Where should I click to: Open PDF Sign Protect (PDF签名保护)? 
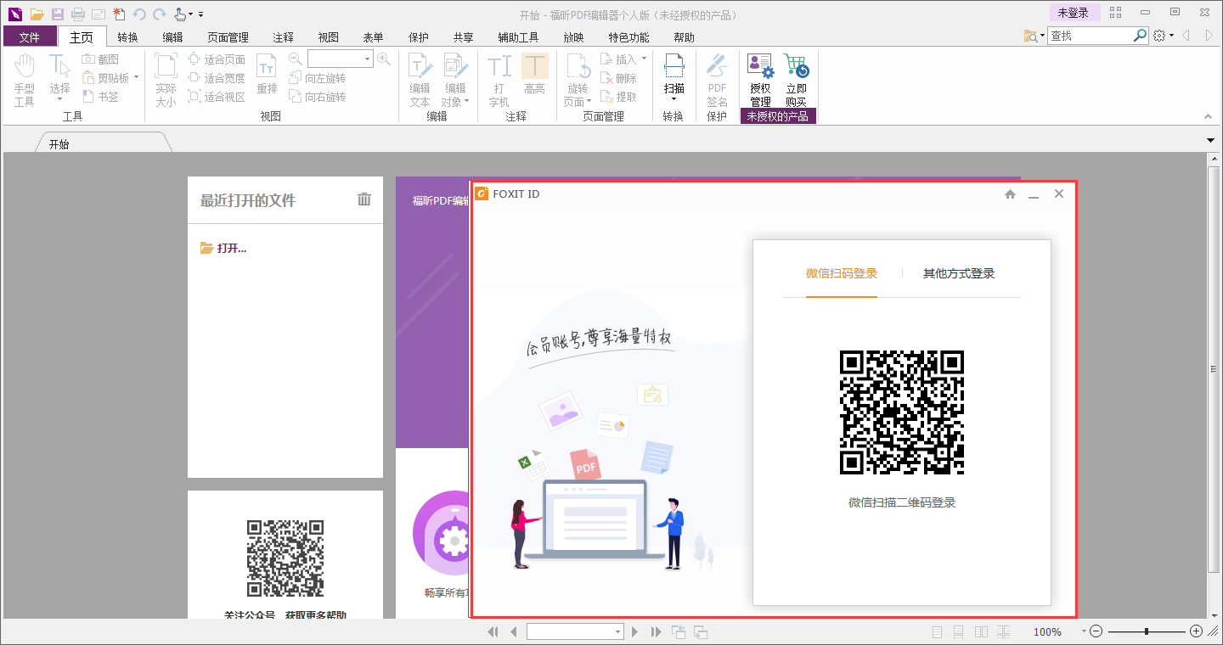click(x=716, y=78)
